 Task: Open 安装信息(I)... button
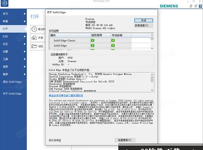144,25
